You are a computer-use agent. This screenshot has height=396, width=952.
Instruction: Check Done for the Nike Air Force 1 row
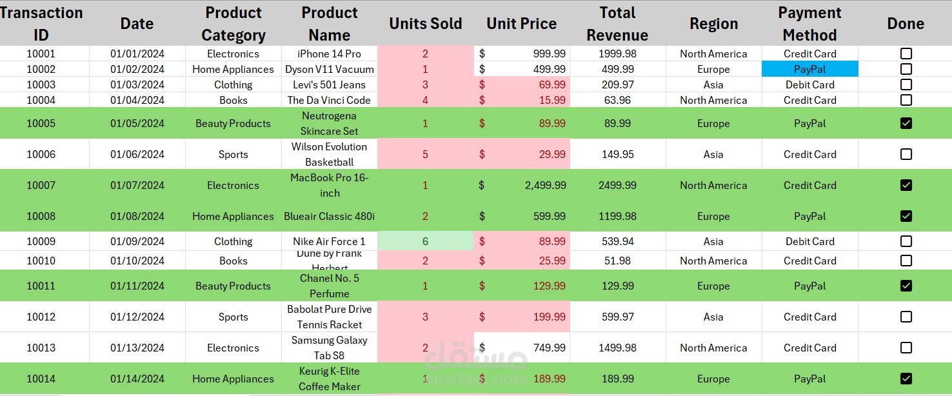click(x=906, y=241)
